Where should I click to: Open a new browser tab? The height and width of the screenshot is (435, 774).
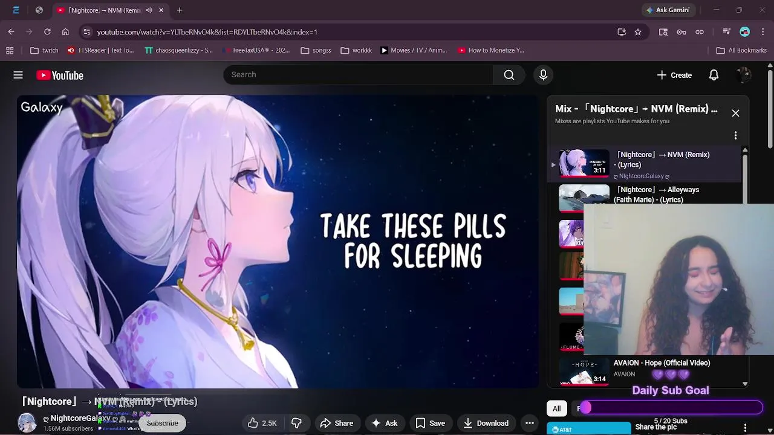coord(180,10)
